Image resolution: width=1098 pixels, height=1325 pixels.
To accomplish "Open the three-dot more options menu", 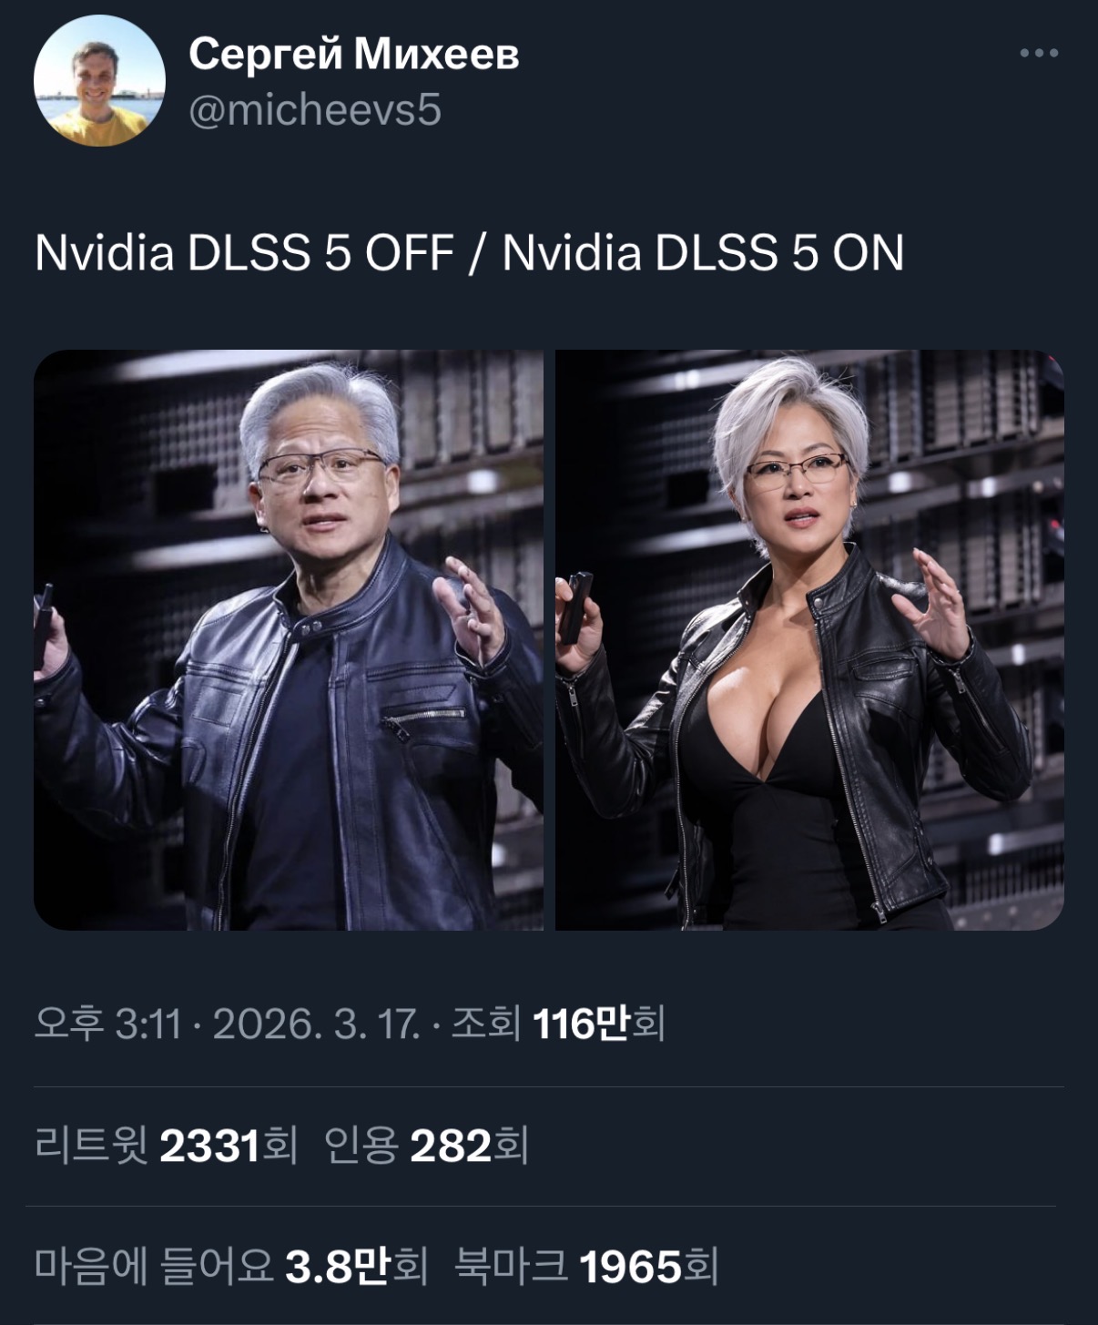I will click(1039, 54).
